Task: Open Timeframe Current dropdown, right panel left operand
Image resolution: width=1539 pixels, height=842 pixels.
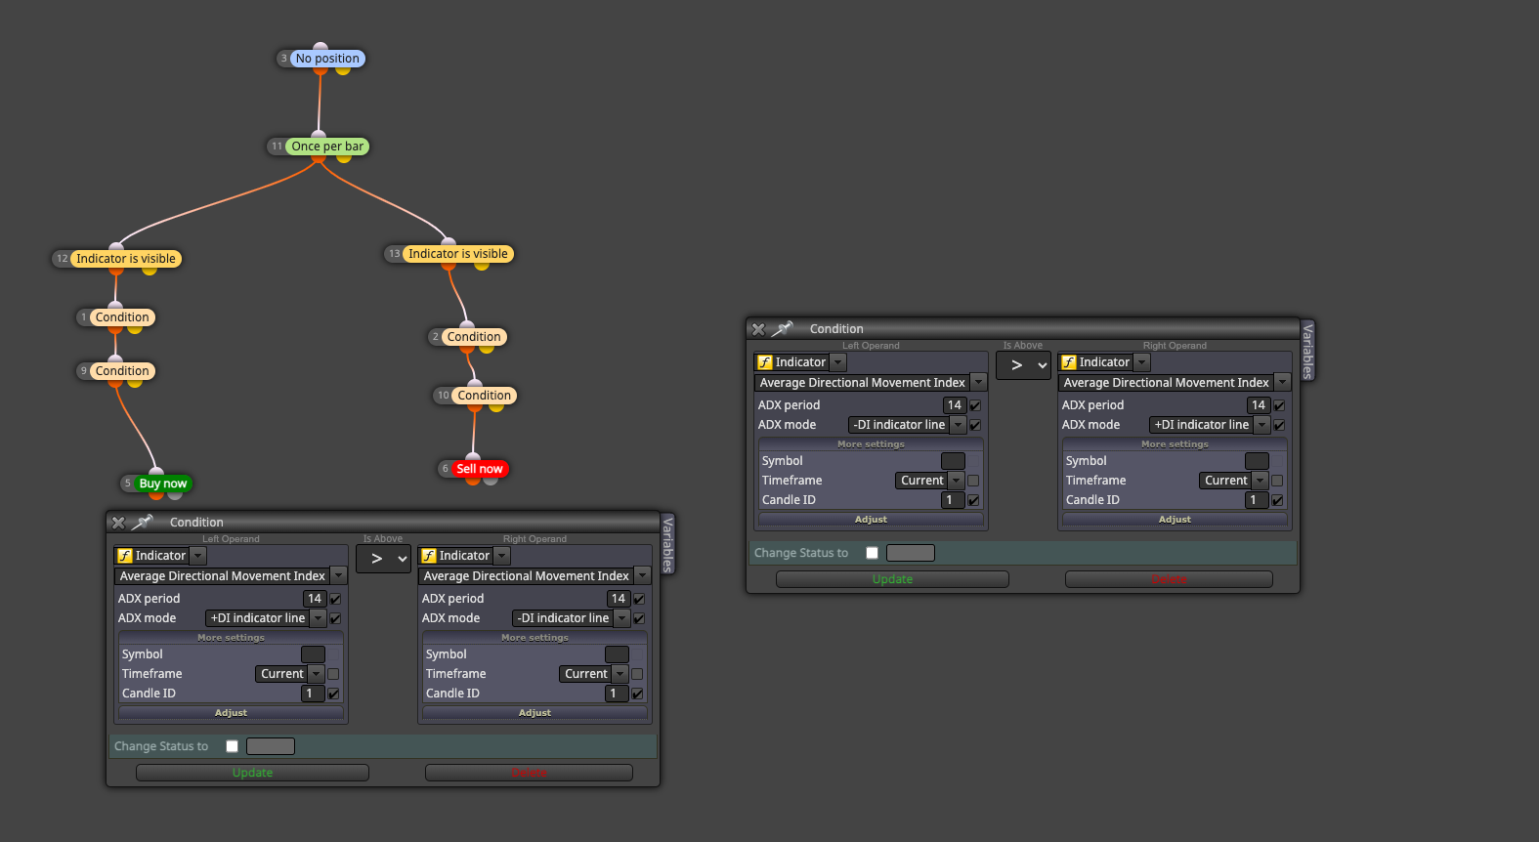Action: [957, 481]
